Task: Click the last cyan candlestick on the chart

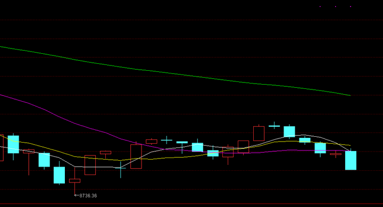Action: 351,160
